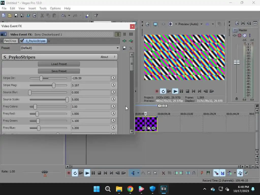260x195 pixels.
Task: Click the Source Scale slider handle
Action: 67,100
